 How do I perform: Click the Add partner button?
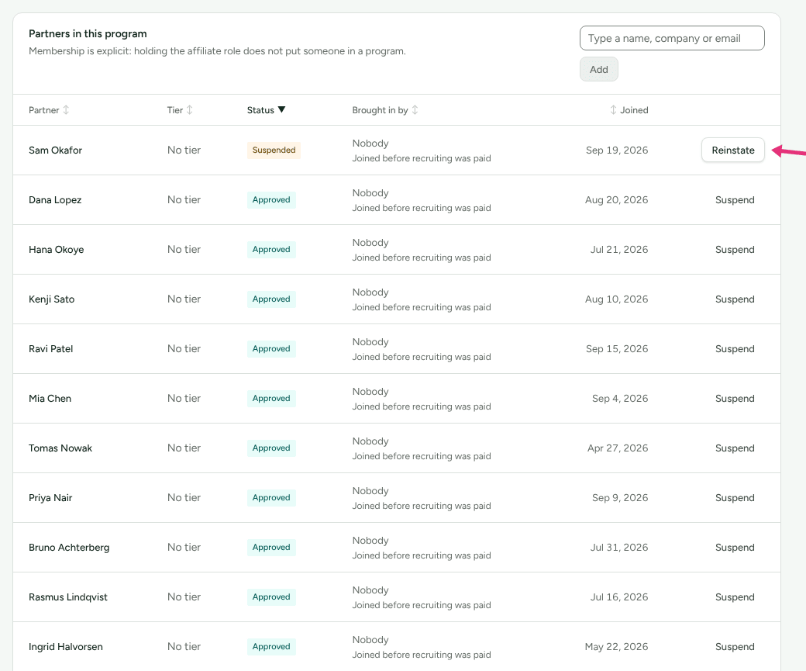[599, 70]
